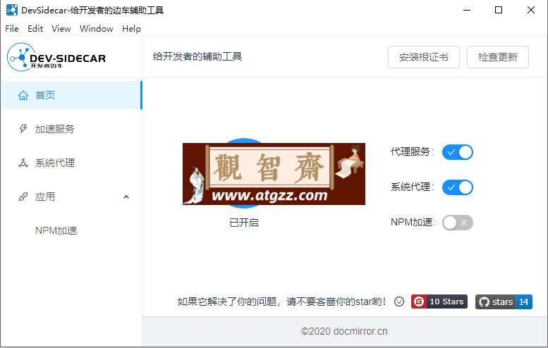Click the GitHub stars count 14
The width and height of the screenshot is (548, 348).
[523, 302]
